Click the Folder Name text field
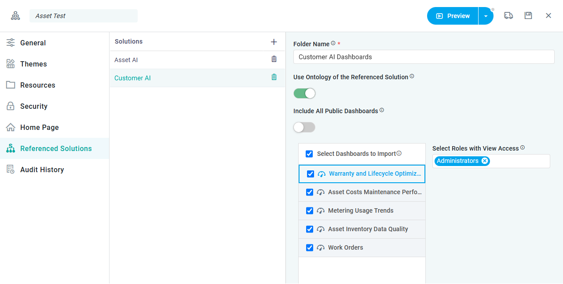 pos(424,57)
